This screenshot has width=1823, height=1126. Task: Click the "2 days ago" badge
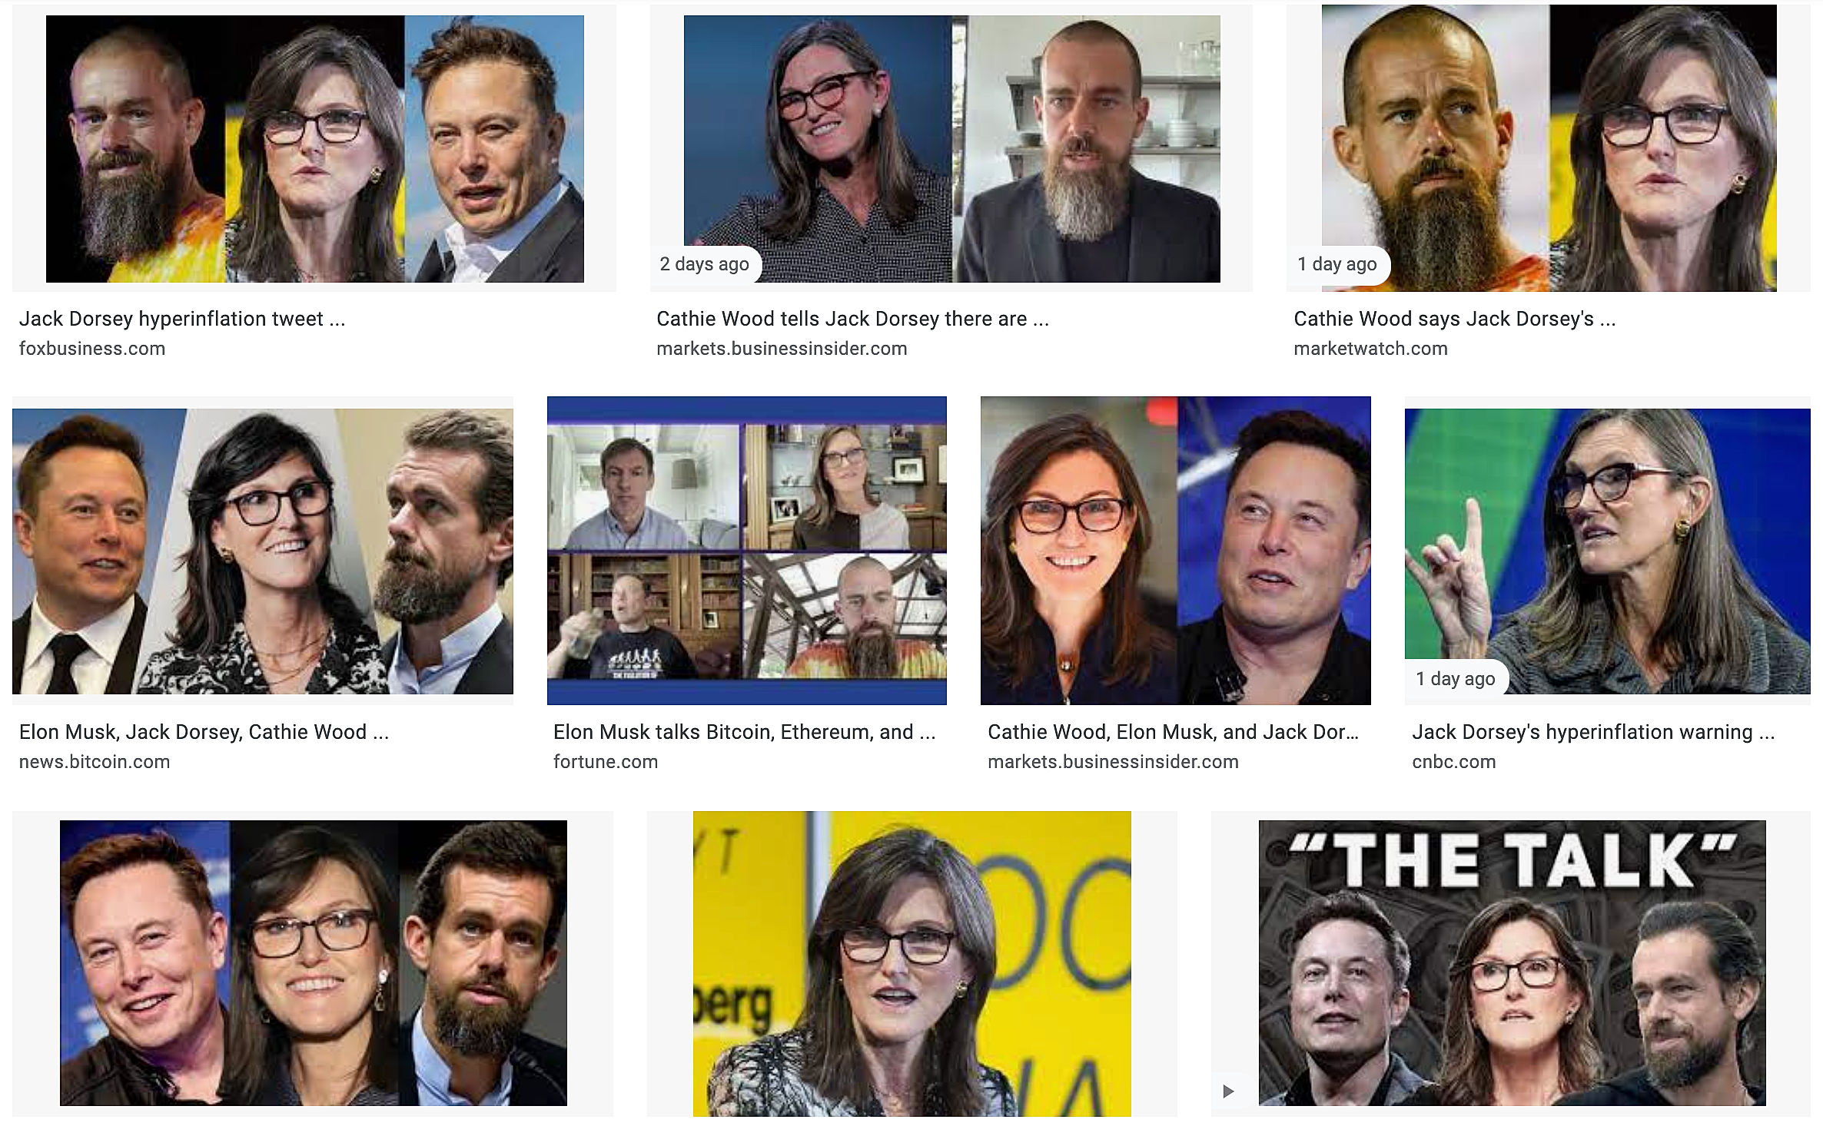(x=705, y=264)
